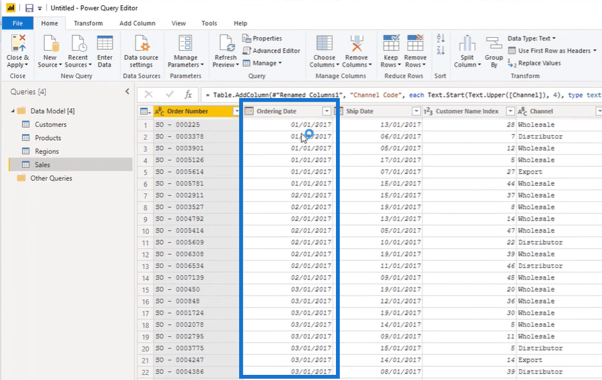Click the Keep Rows icon
The image size is (602, 380).
[x=391, y=43]
